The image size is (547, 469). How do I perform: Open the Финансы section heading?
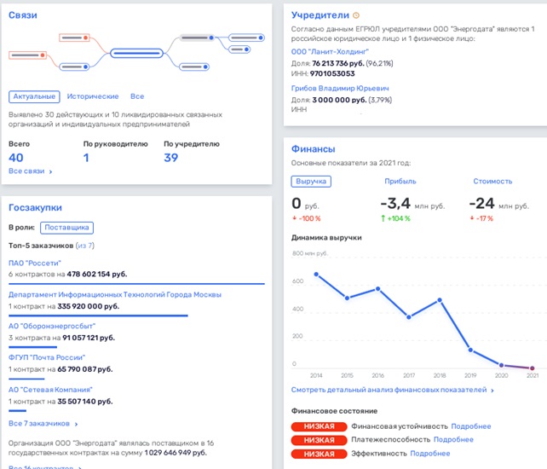pyautogui.click(x=313, y=149)
